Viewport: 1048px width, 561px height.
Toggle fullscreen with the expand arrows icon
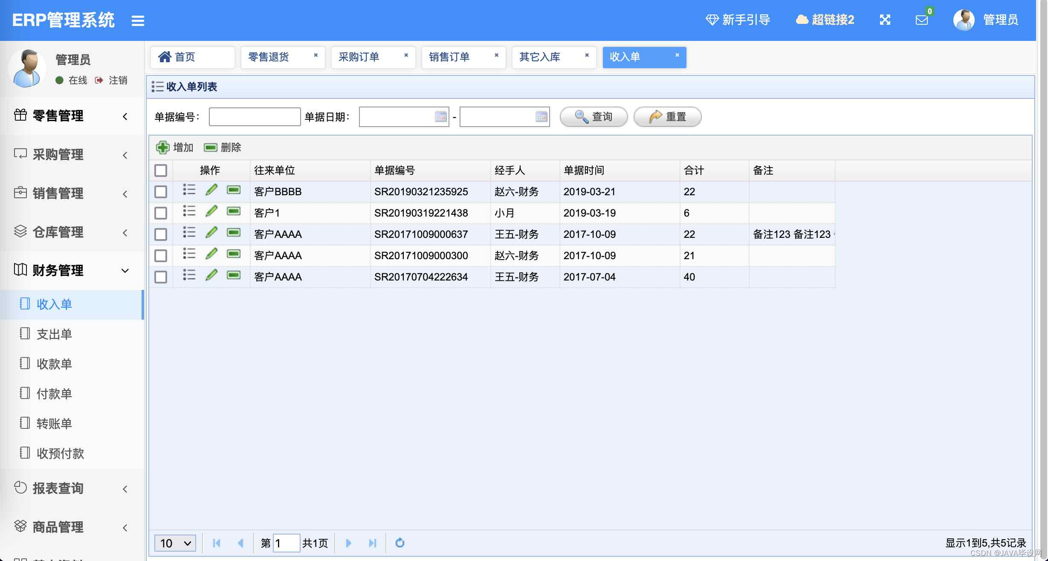click(x=885, y=20)
